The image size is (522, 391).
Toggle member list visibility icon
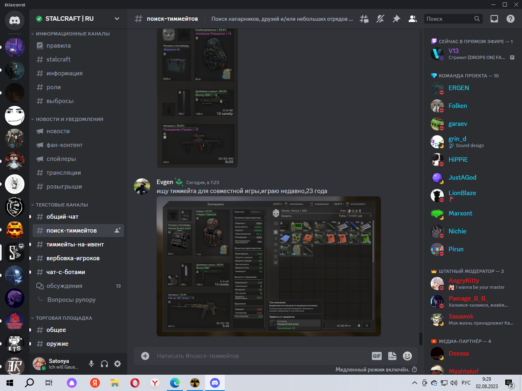tap(413, 19)
